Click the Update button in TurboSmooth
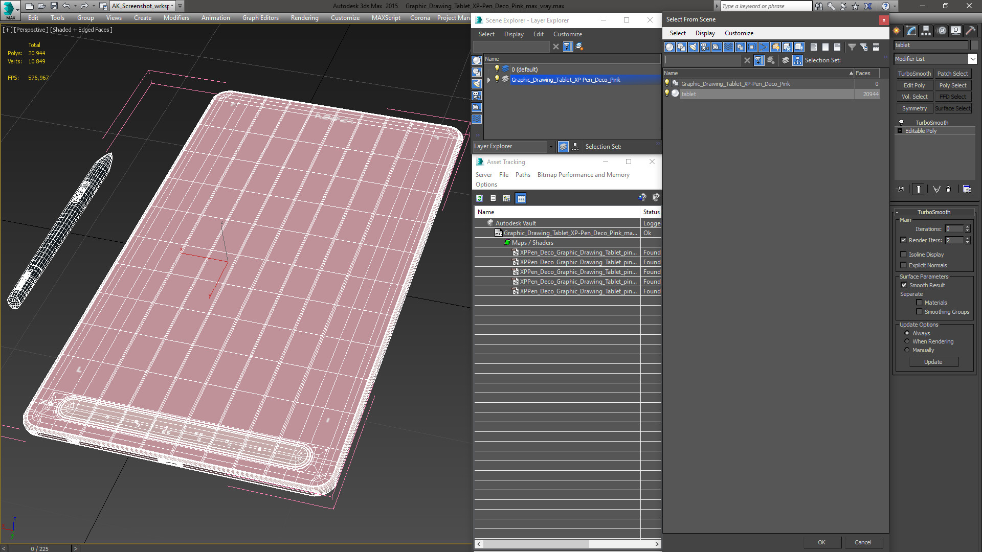 pos(933,362)
